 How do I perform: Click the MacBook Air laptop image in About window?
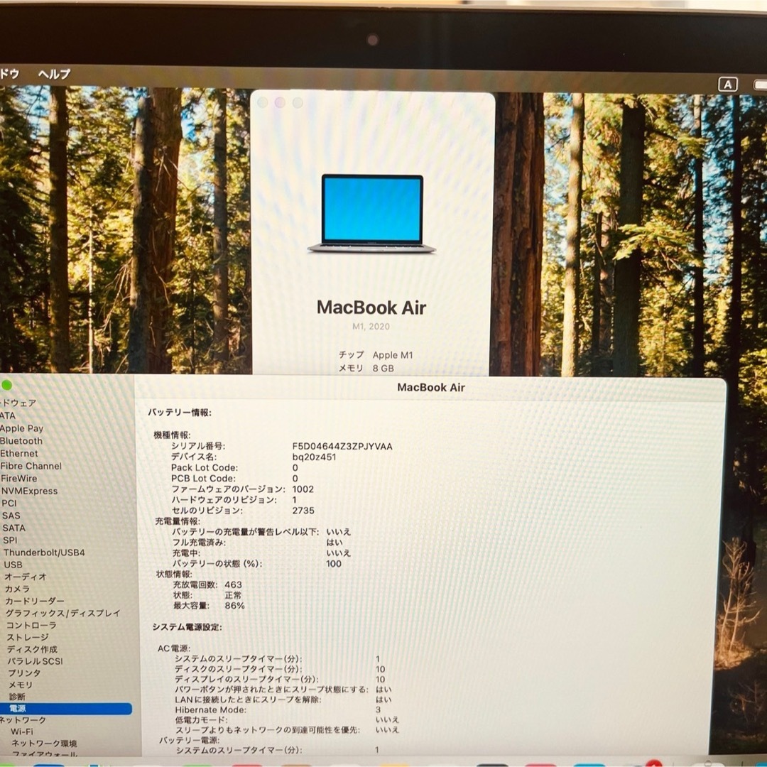click(371, 214)
